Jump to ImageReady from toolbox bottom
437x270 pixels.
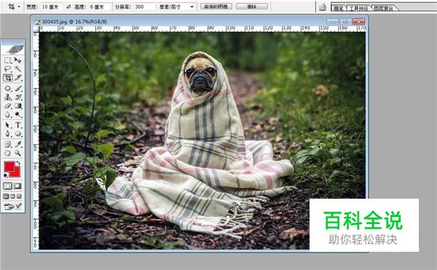point(12,206)
